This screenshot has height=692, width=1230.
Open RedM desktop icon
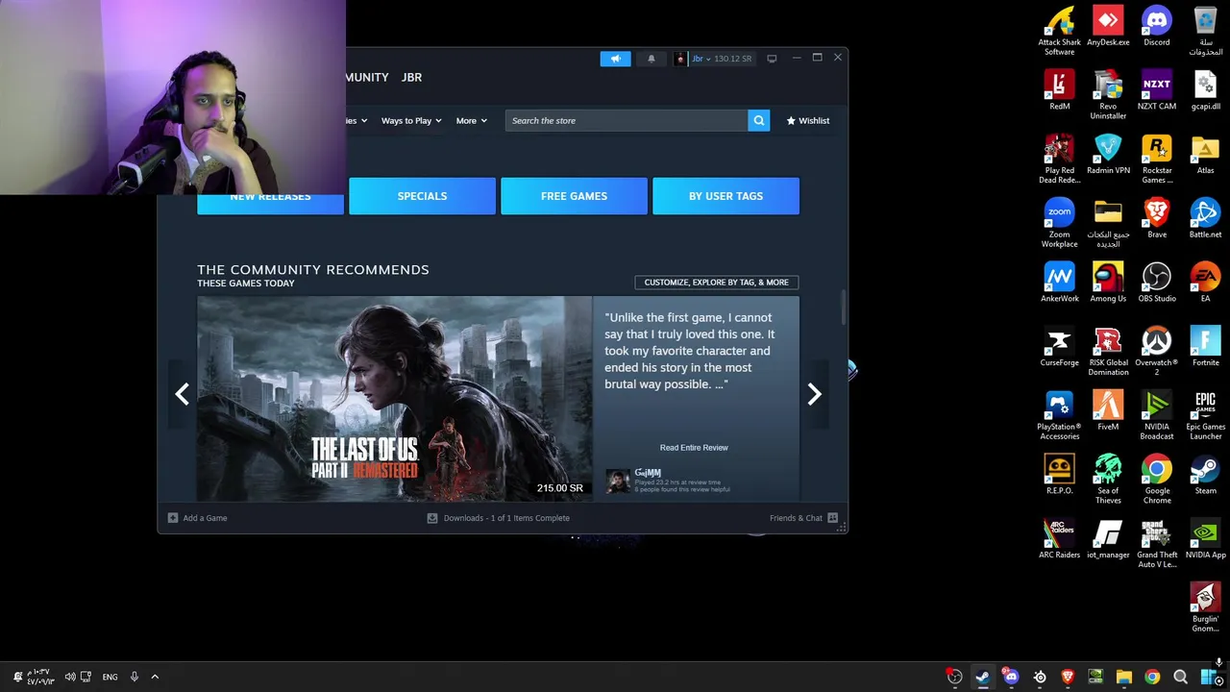pos(1059,90)
